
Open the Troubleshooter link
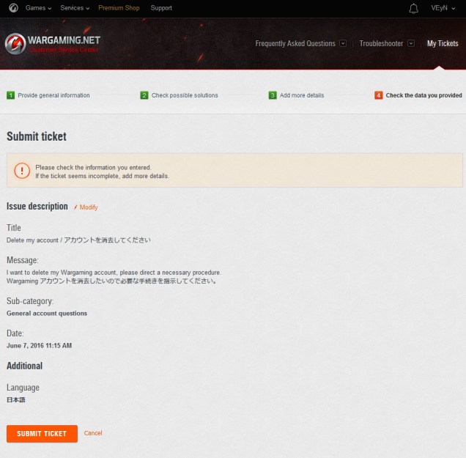click(x=381, y=44)
